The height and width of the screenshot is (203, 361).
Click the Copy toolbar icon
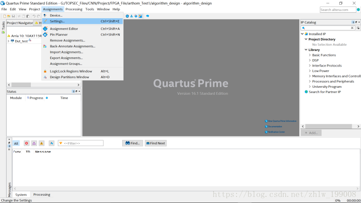pyautogui.click(x=23, y=16)
